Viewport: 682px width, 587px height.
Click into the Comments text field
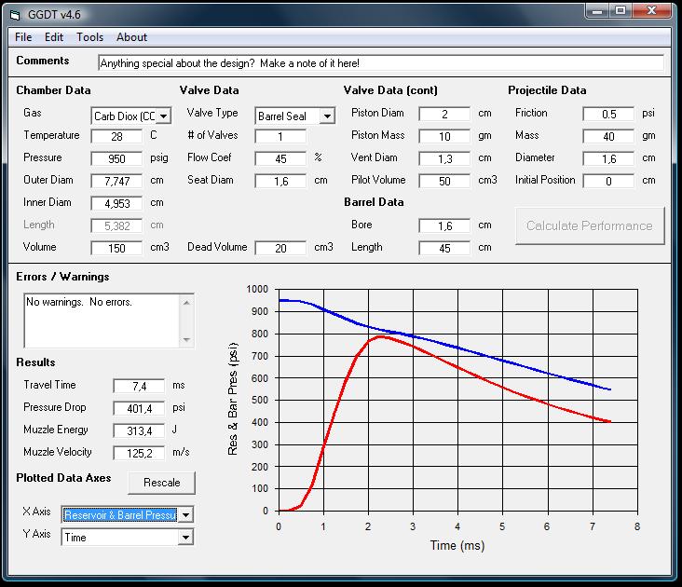(x=380, y=63)
